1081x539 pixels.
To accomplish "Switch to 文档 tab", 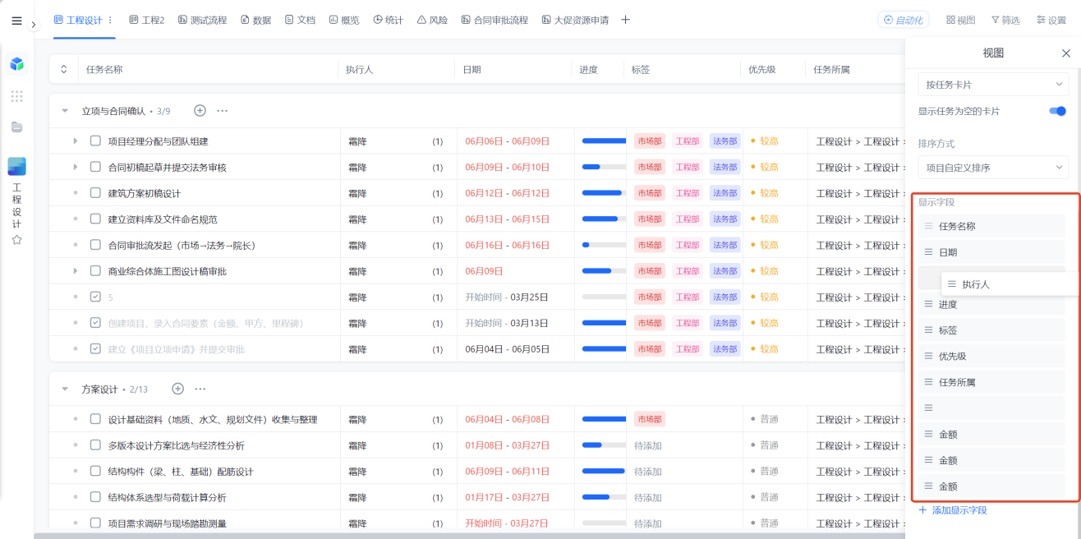I will click(x=300, y=20).
